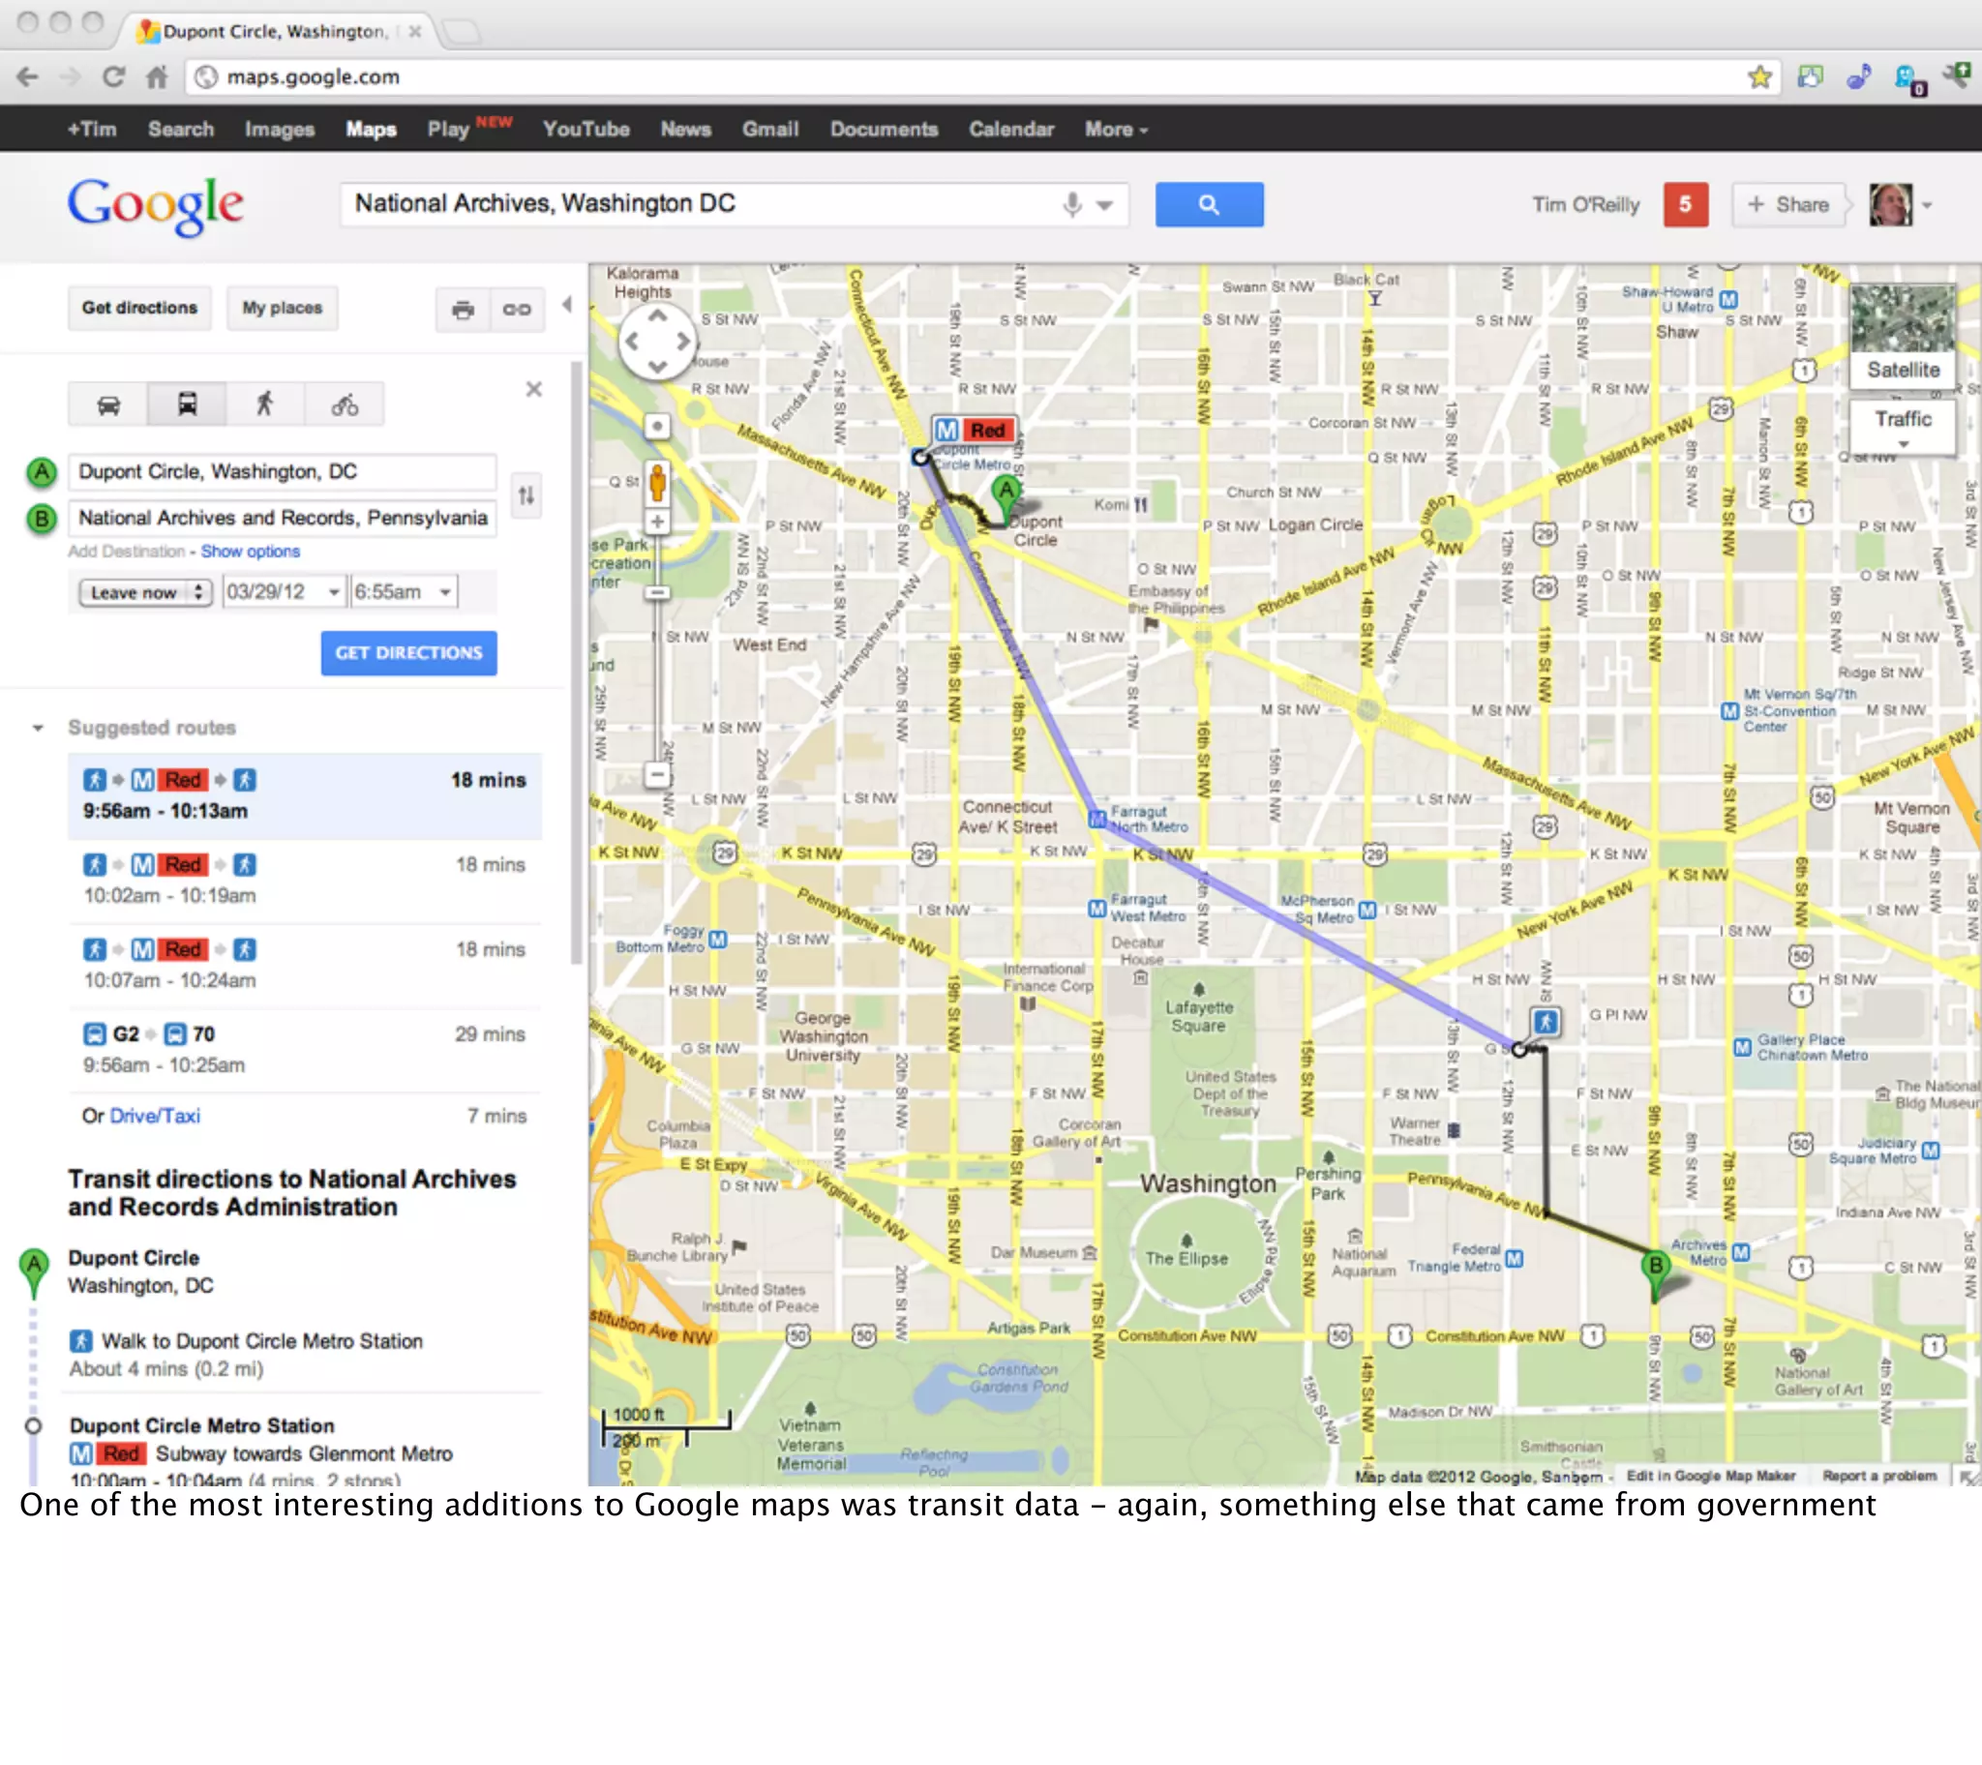Toggle Satellite map view thumbnail

[1903, 335]
